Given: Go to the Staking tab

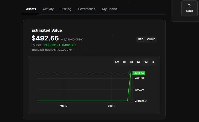Looking at the screenshot, I should pos(66,9).
